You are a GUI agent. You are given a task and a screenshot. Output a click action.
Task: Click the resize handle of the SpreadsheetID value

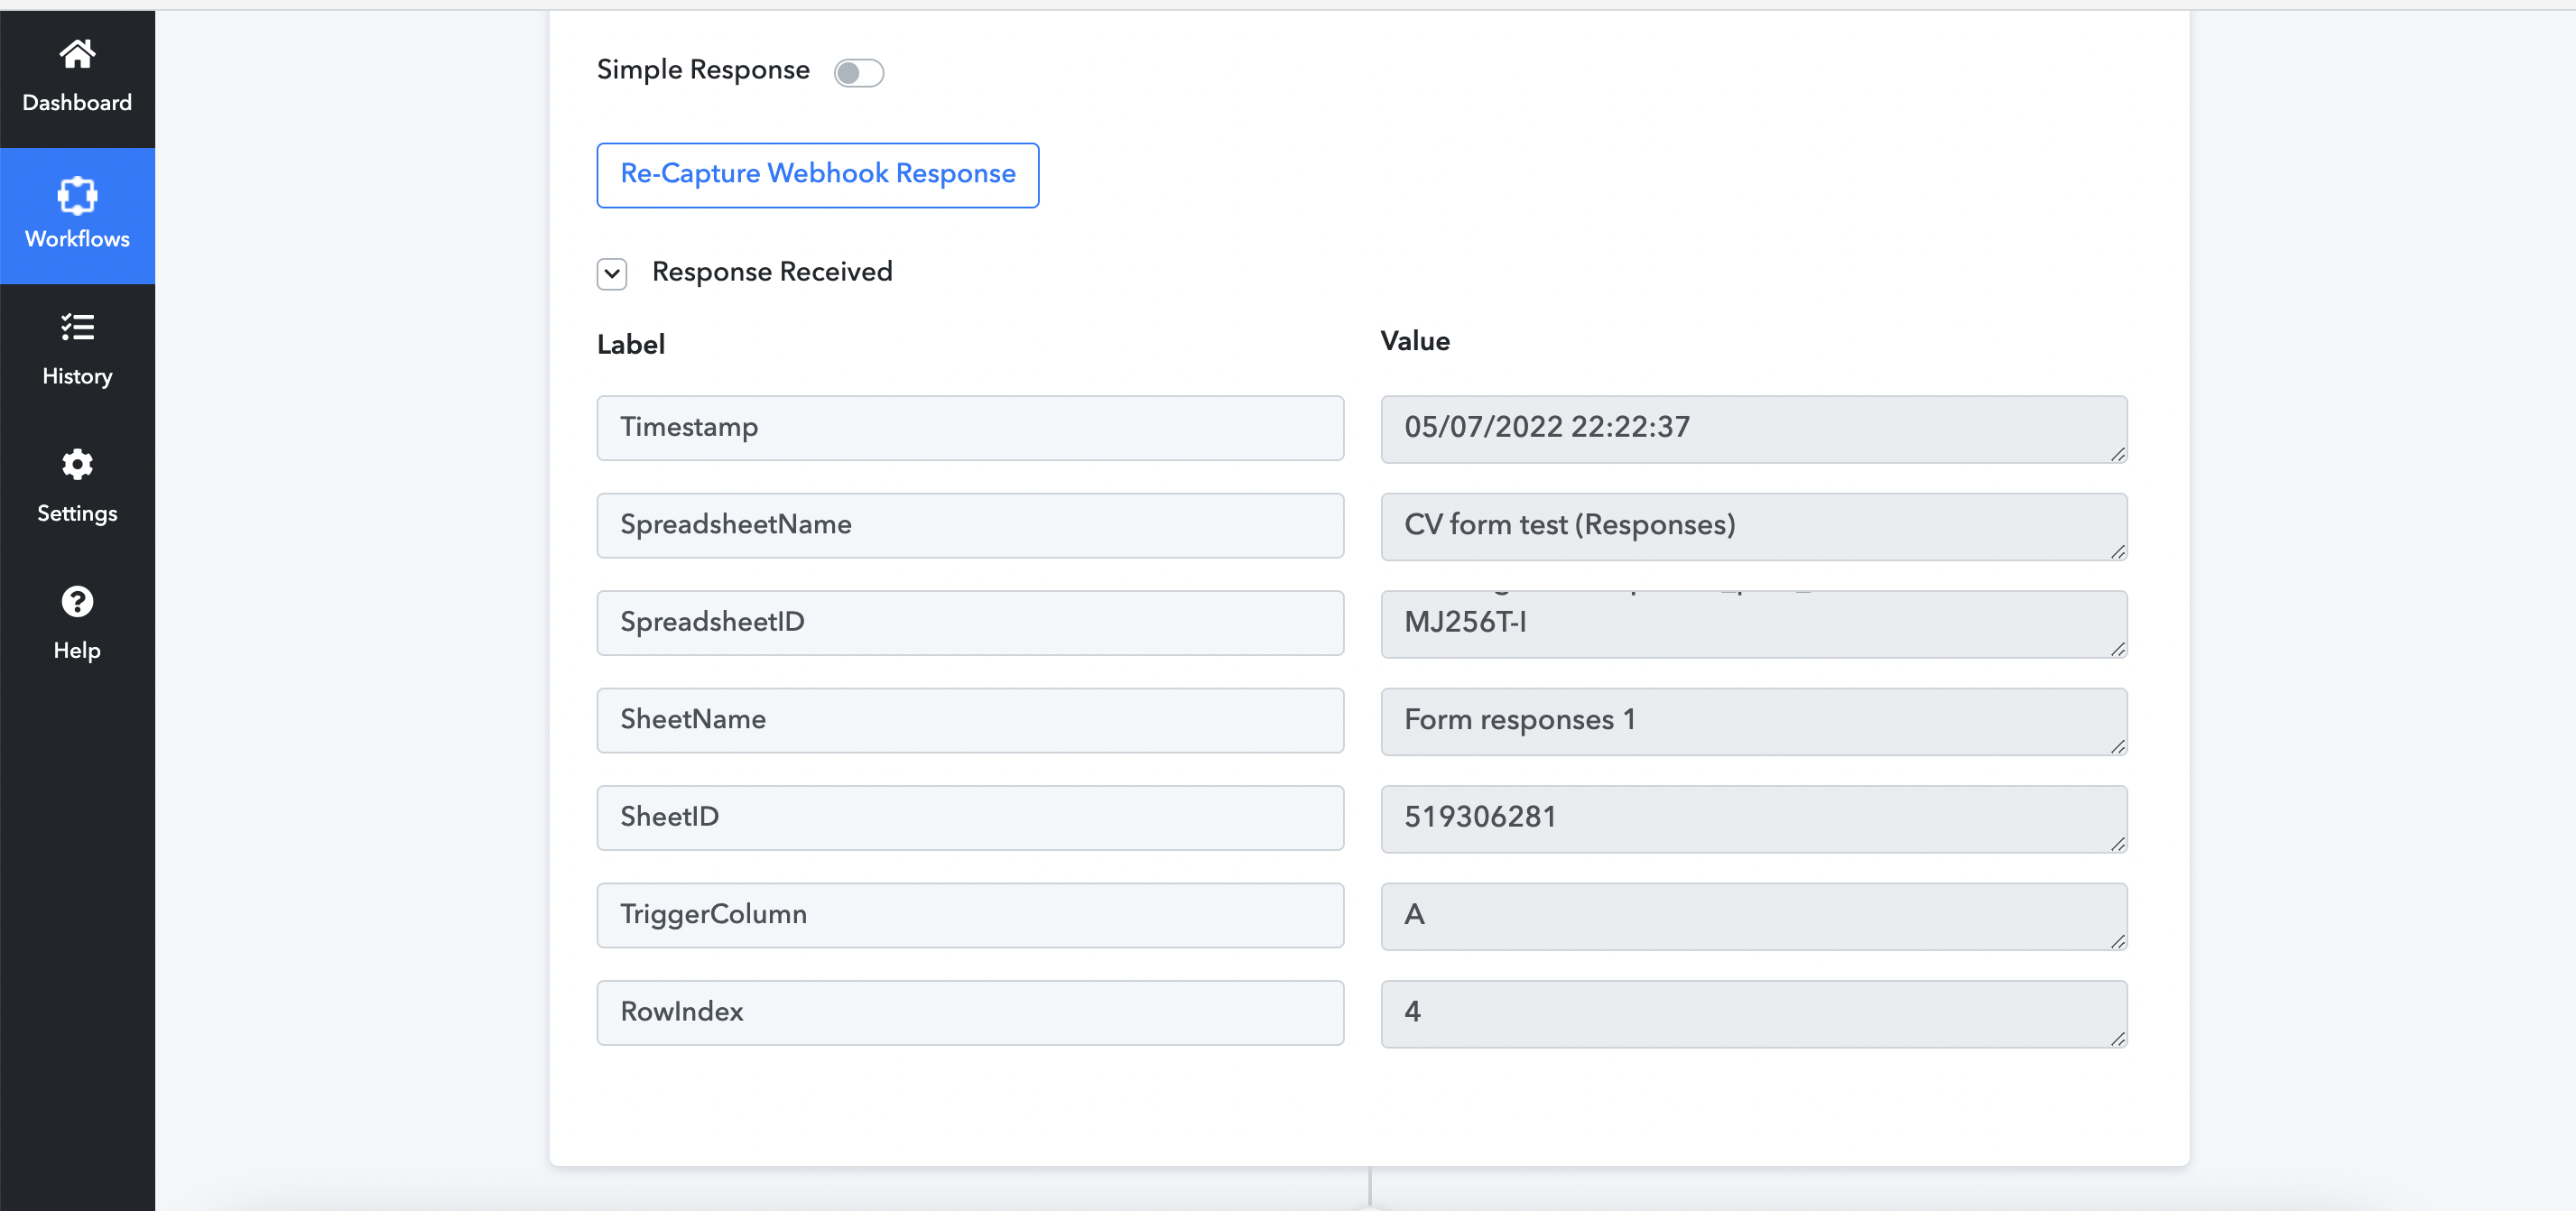[x=2118, y=649]
